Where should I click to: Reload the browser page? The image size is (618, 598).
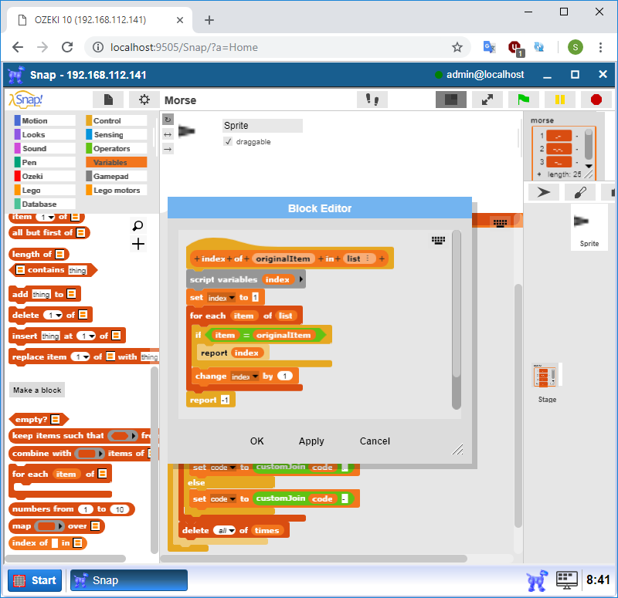[67, 47]
